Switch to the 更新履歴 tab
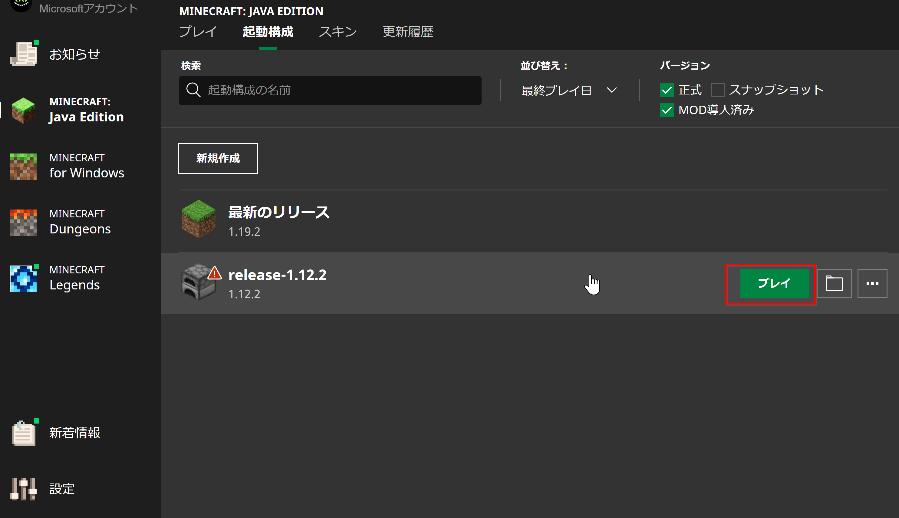Image resolution: width=899 pixels, height=518 pixels. pos(408,32)
